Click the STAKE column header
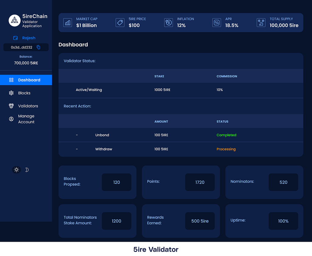312x256 pixels. point(159,76)
